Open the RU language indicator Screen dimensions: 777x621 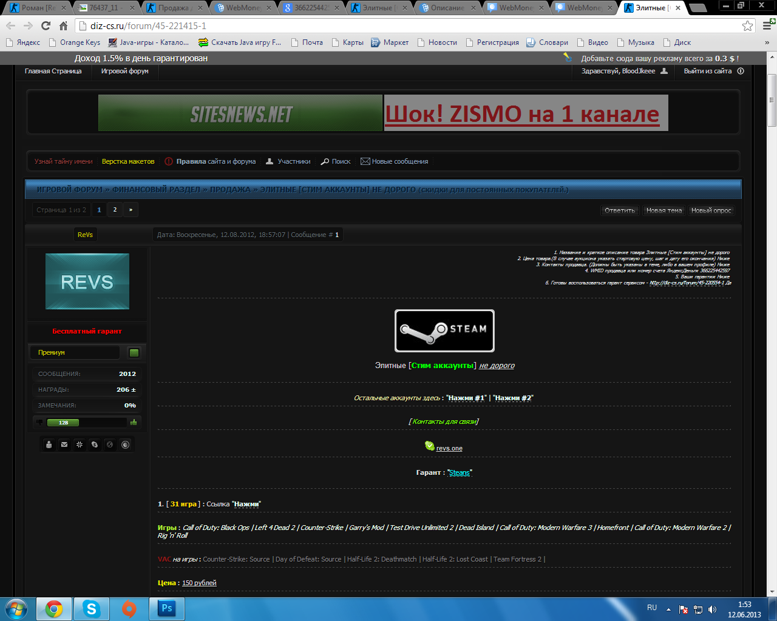pyautogui.click(x=652, y=608)
